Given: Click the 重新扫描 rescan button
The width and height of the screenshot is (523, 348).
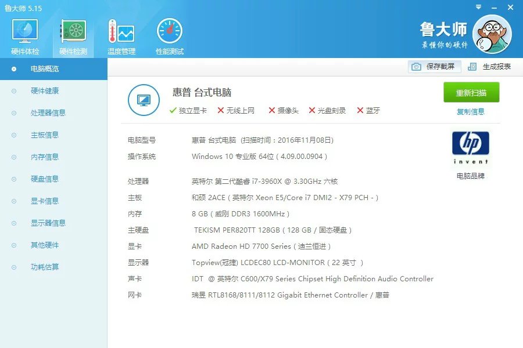Looking at the screenshot, I should tap(471, 92).
